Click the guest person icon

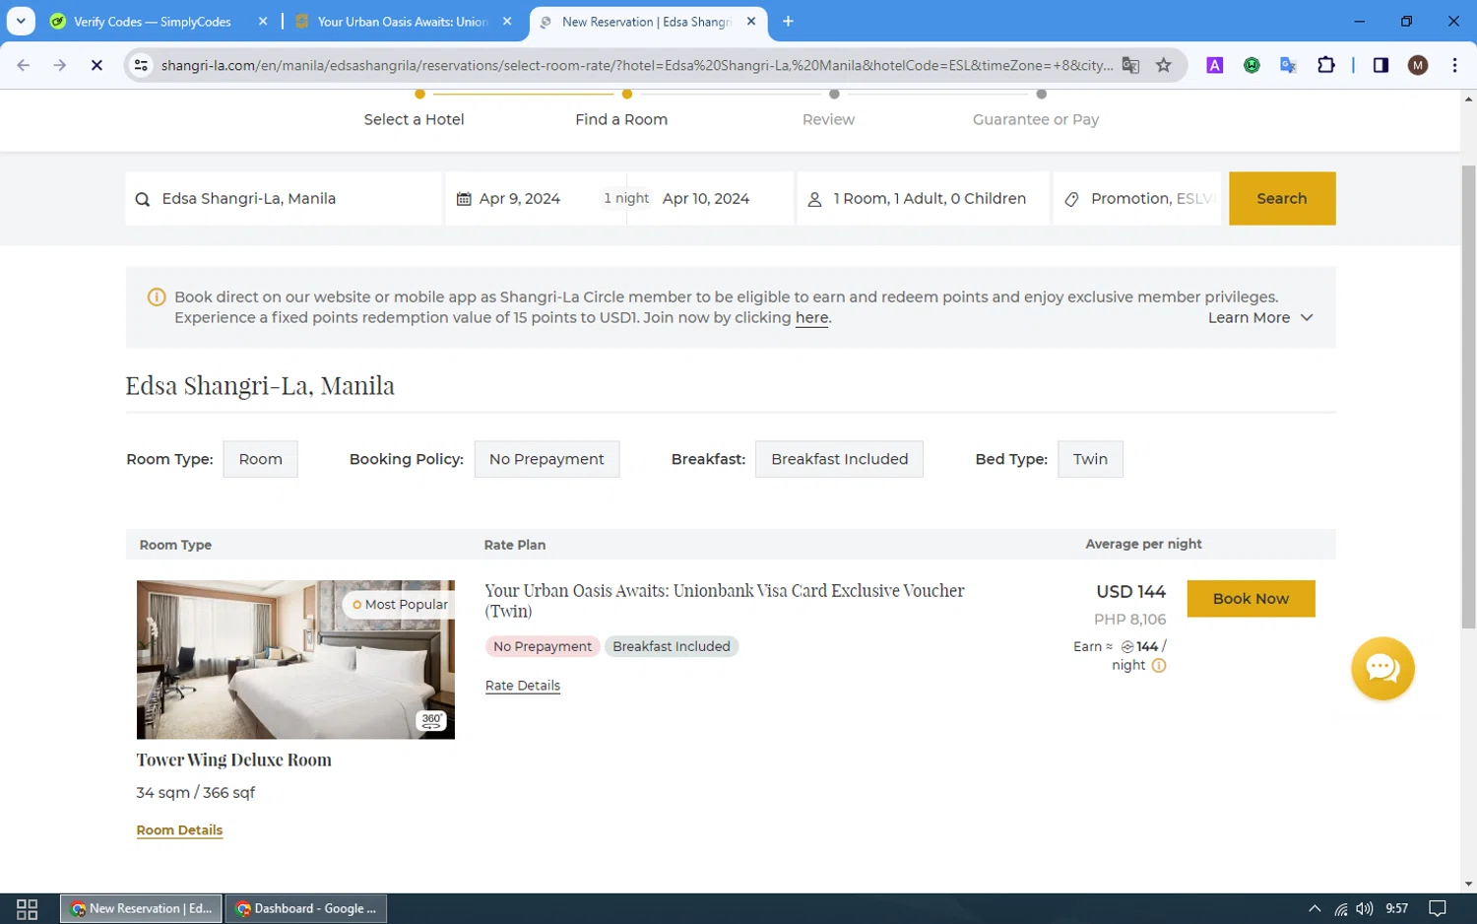coord(814,199)
